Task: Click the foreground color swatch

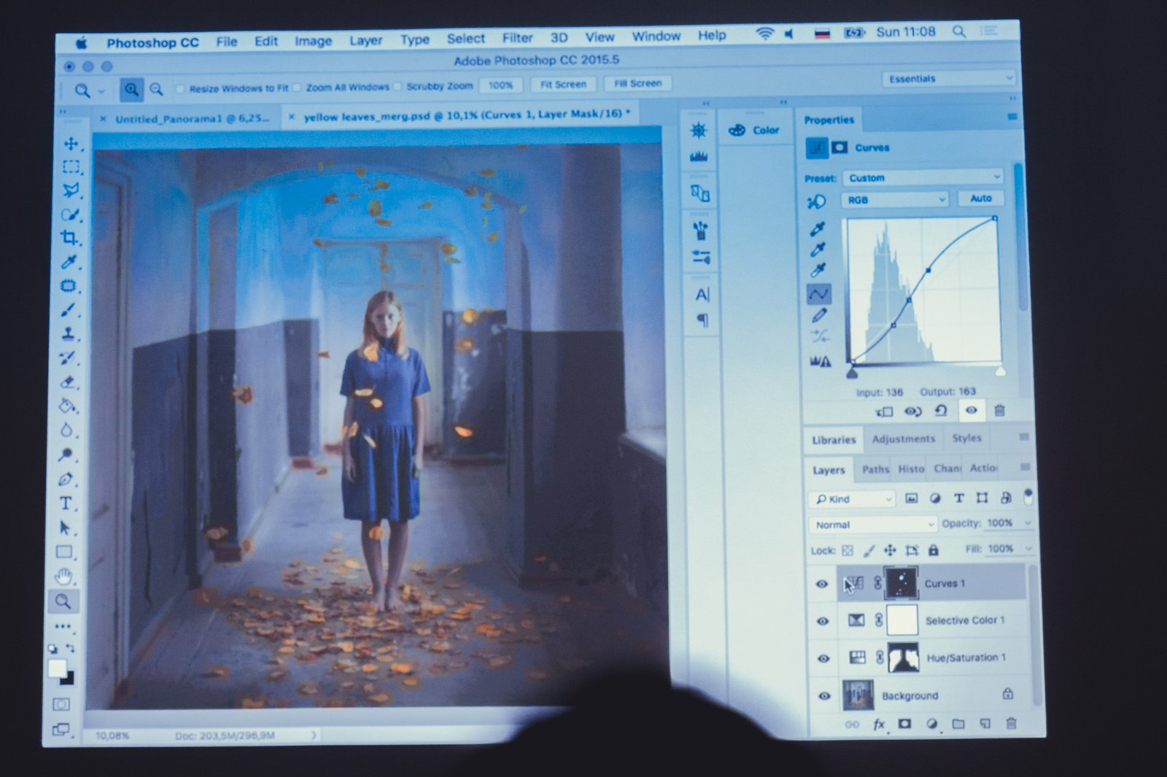Action: click(x=58, y=668)
